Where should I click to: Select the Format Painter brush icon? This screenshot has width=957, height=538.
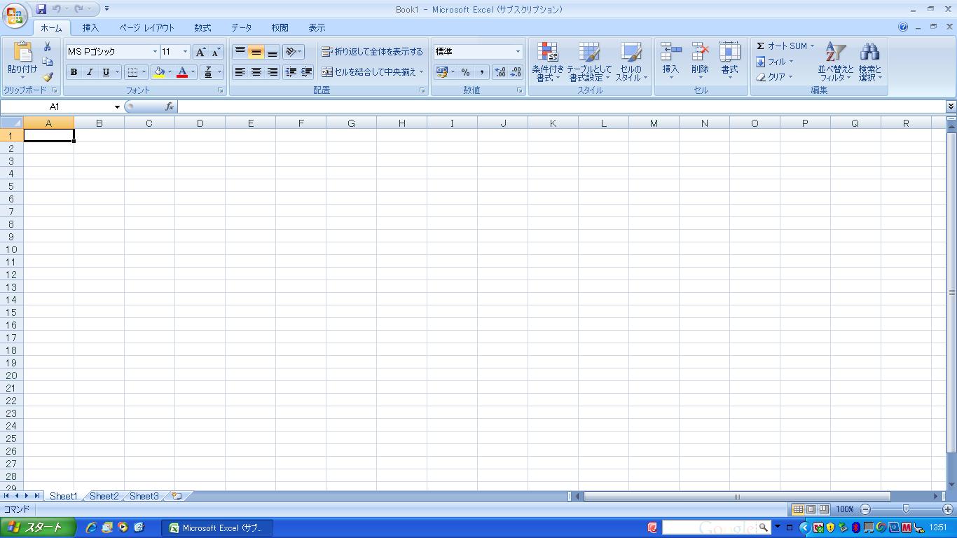tap(48, 77)
